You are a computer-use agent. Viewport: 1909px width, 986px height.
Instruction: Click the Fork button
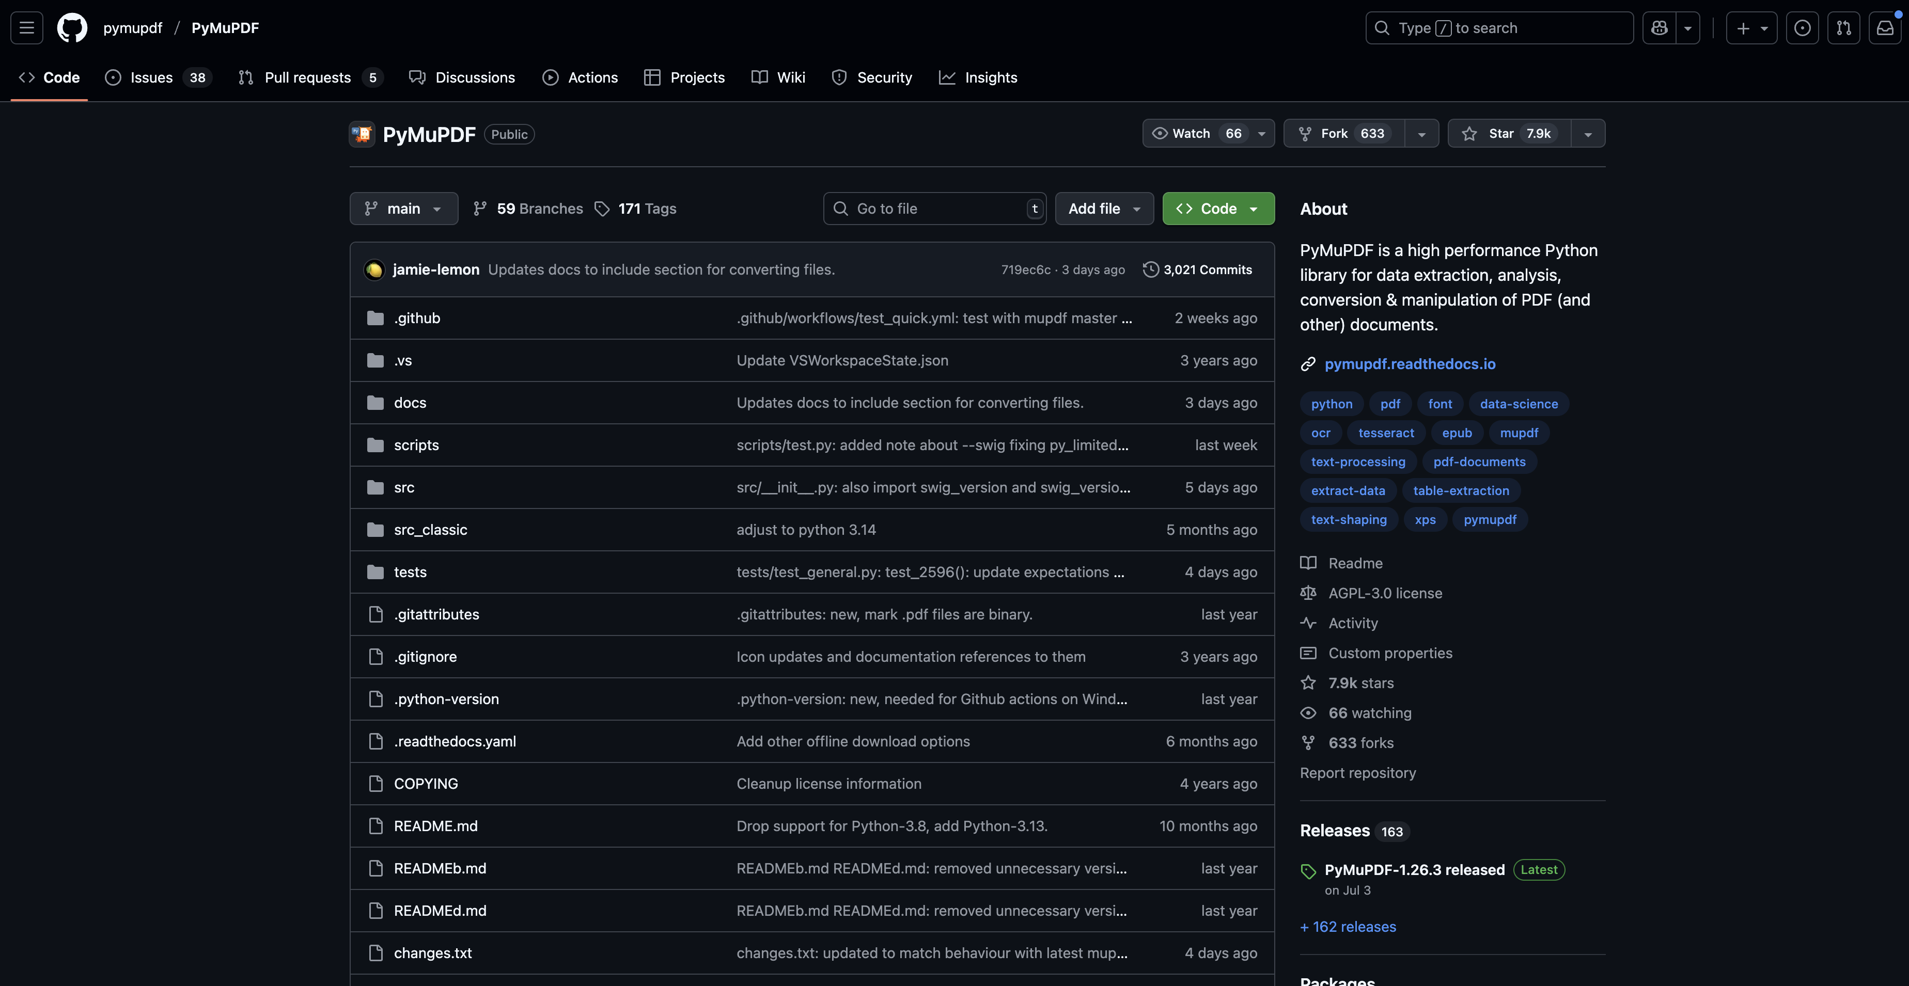tap(1344, 133)
